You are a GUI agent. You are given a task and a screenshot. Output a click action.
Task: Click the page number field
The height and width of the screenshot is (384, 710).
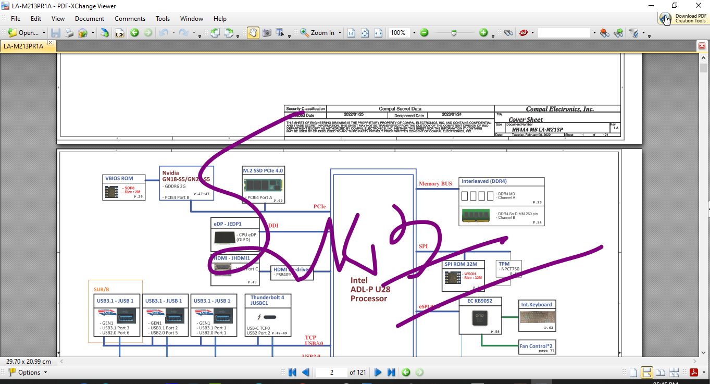tap(331, 372)
